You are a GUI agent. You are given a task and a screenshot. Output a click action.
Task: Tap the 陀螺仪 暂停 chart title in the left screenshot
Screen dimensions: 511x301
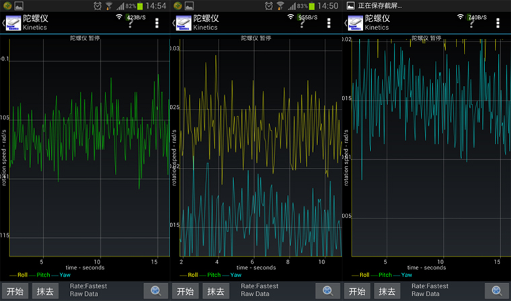(85, 38)
